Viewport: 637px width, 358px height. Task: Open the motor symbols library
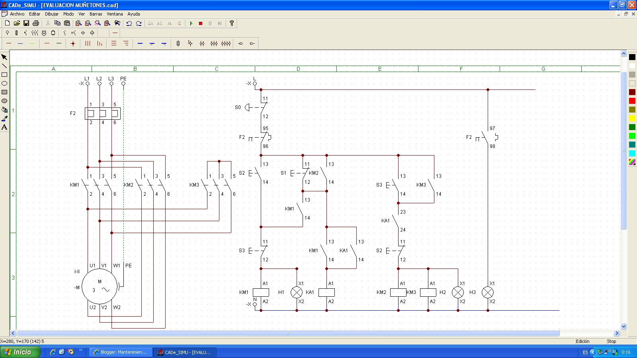[x=44, y=33]
